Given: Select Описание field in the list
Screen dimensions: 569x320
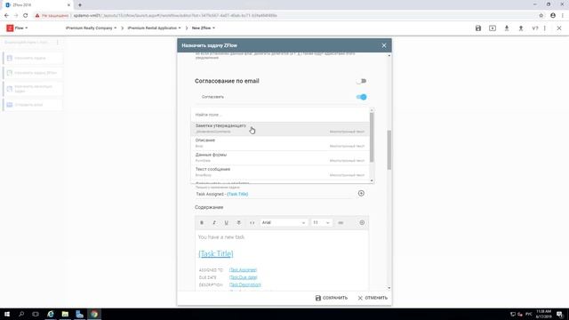Looking at the screenshot, I should pyautogui.click(x=280, y=143).
